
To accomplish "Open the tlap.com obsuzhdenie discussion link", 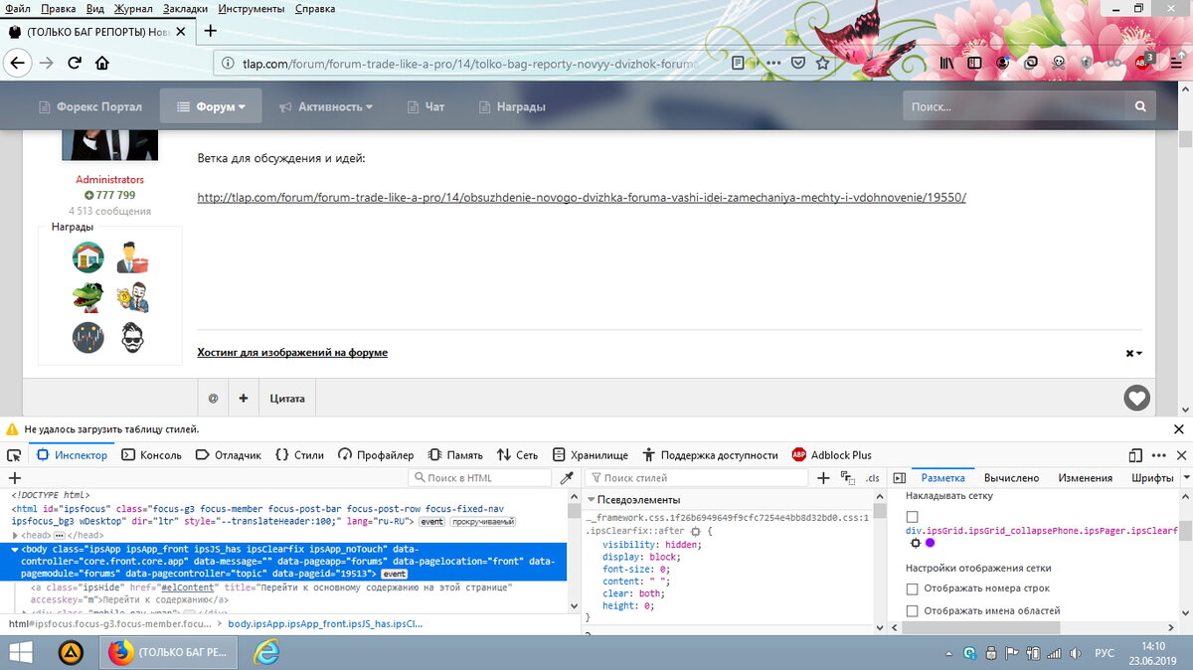I will point(582,198).
